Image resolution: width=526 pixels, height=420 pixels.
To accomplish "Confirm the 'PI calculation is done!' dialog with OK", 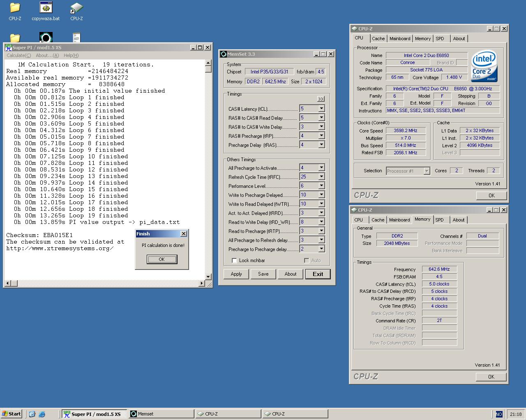I will point(162,259).
